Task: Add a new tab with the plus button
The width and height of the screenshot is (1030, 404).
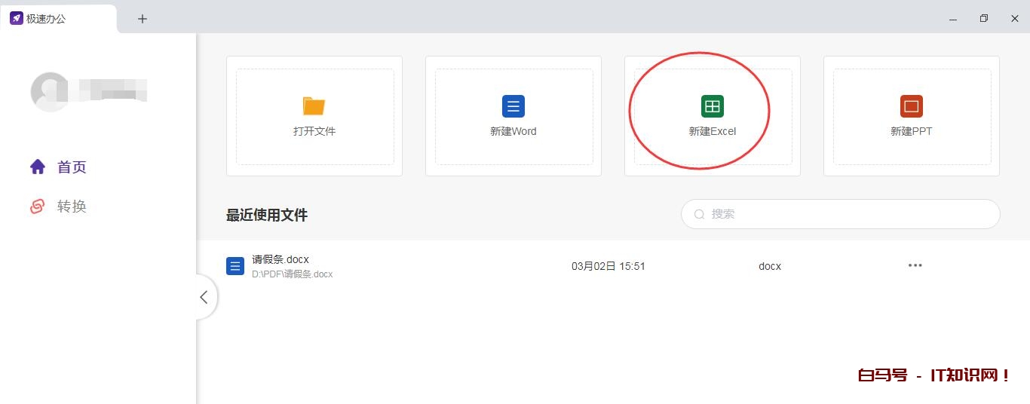Action: pyautogui.click(x=143, y=19)
